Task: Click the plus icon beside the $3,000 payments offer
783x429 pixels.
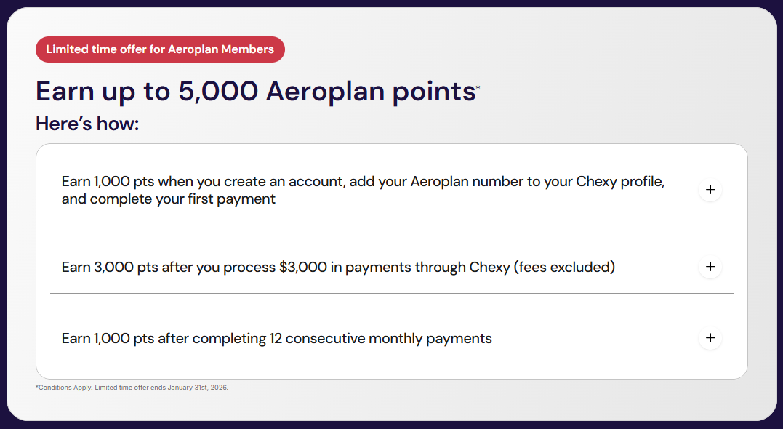Action: [x=710, y=267]
